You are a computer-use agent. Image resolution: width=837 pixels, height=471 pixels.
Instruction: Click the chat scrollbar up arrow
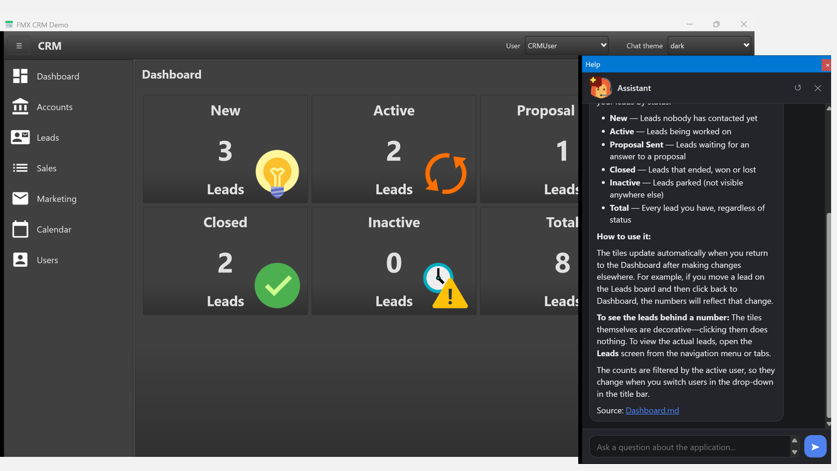(x=829, y=108)
